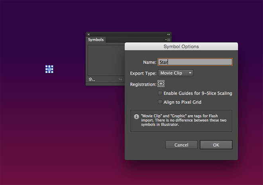Click the Cancel button

[181, 145]
